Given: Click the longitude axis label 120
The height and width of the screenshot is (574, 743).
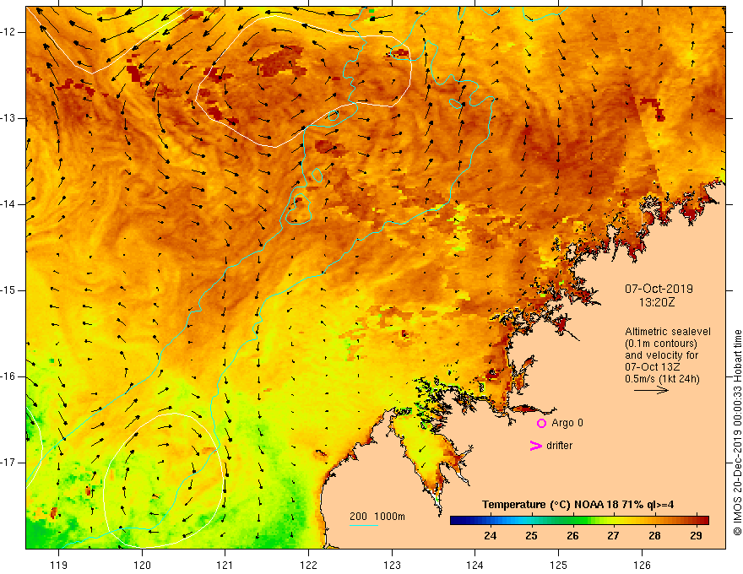Looking at the screenshot, I should pyautogui.click(x=142, y=565).
